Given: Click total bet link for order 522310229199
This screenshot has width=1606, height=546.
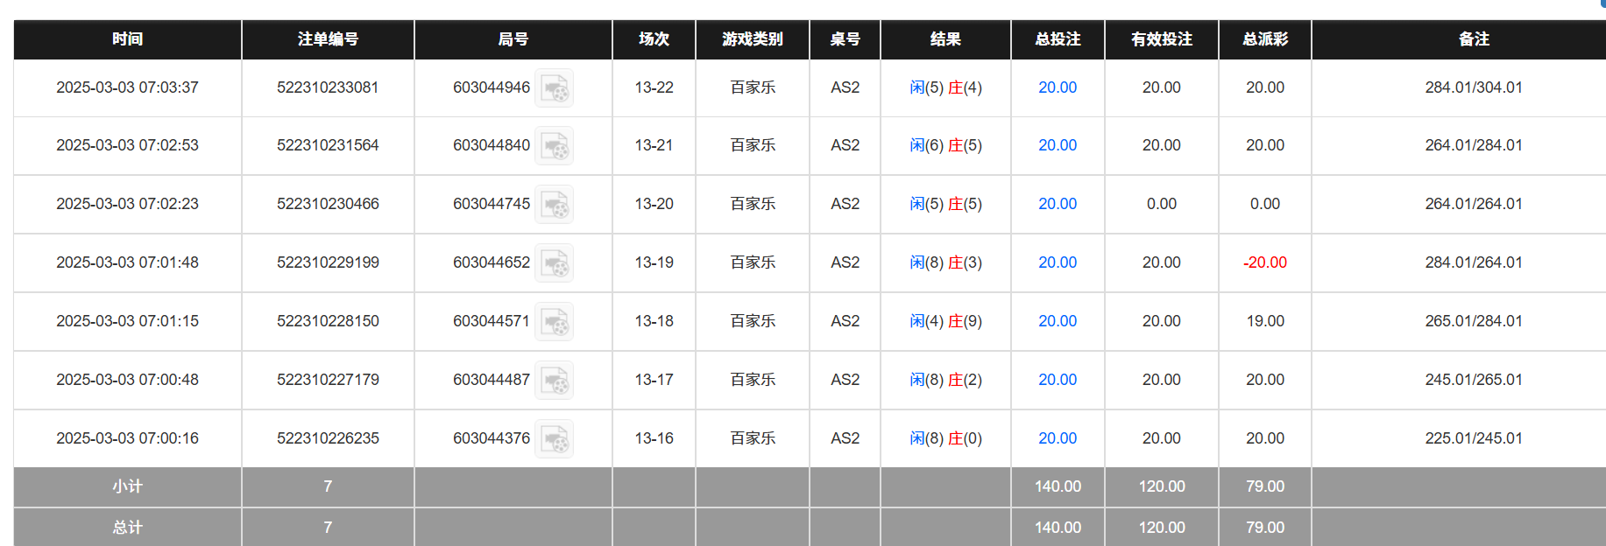Looking at the screenshot, I should 1057,262.
